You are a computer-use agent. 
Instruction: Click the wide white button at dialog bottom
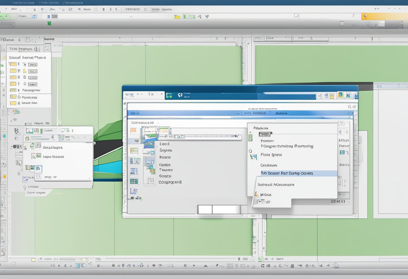226,210
